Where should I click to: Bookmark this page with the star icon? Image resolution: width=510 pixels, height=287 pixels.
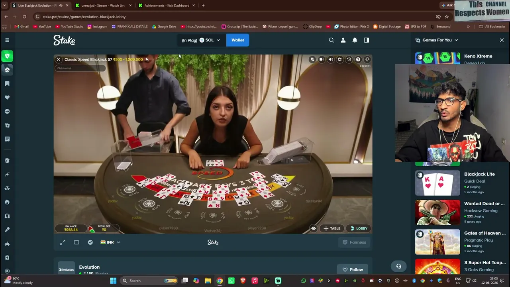point(447,17)
